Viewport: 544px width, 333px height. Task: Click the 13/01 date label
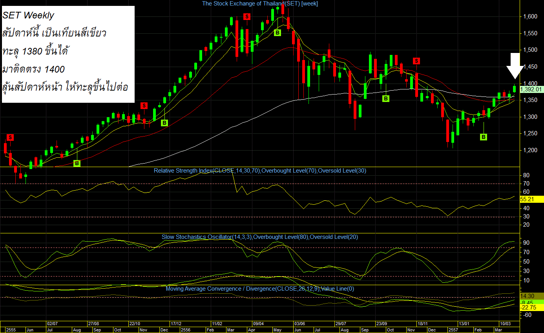(x=464, y=324)
